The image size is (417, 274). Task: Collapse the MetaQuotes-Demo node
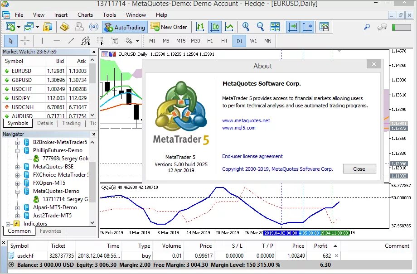pyautogui.click(x=17, y=192)
